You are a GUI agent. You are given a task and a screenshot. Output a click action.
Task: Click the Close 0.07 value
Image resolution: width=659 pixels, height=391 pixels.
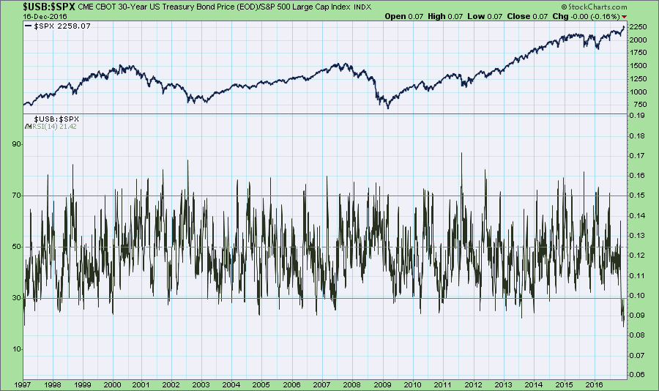(527, 16)
